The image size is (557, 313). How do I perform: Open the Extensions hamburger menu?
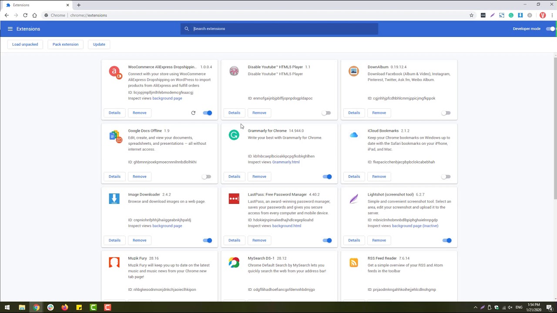coord(10,29)
